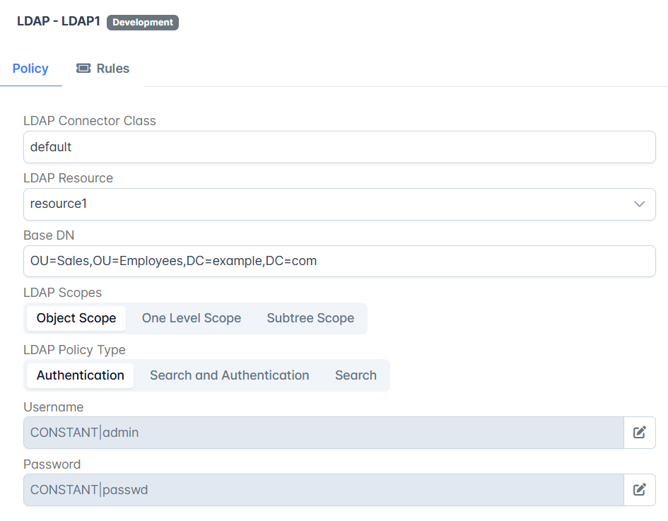Switch to the Rules tab
The image size is (668, 521).
pyautogui.click(x=102, y=68)
